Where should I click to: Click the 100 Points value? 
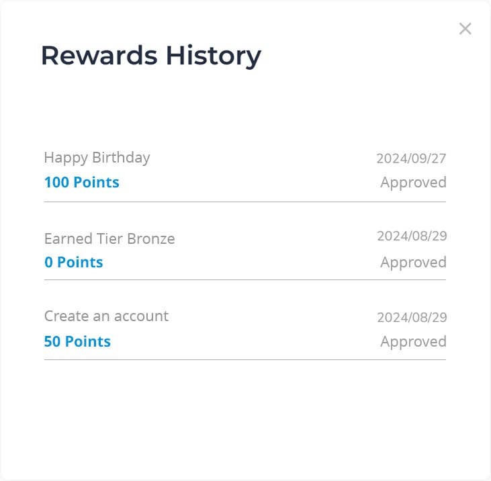coord(82,182)
